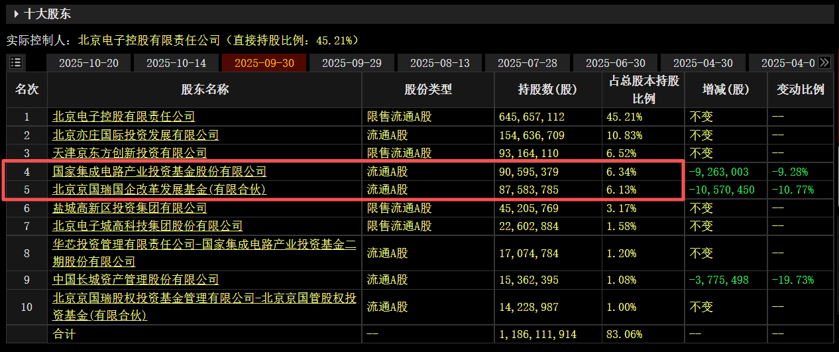
Task: Switch to the 2025-04-30 date tab
Action: pos(703,63)
